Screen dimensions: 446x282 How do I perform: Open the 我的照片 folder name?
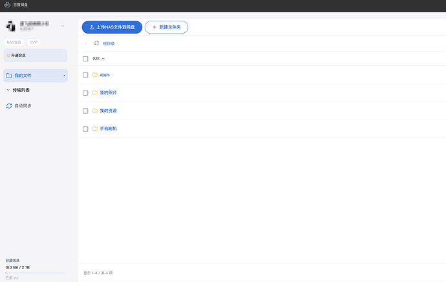coord(109,92)
